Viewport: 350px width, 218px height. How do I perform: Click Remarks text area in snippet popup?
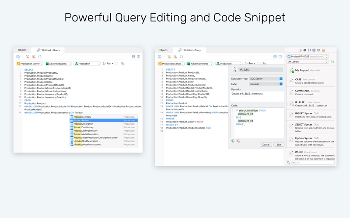257,96
